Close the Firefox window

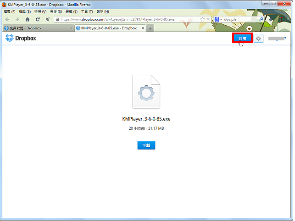point(284,3)
